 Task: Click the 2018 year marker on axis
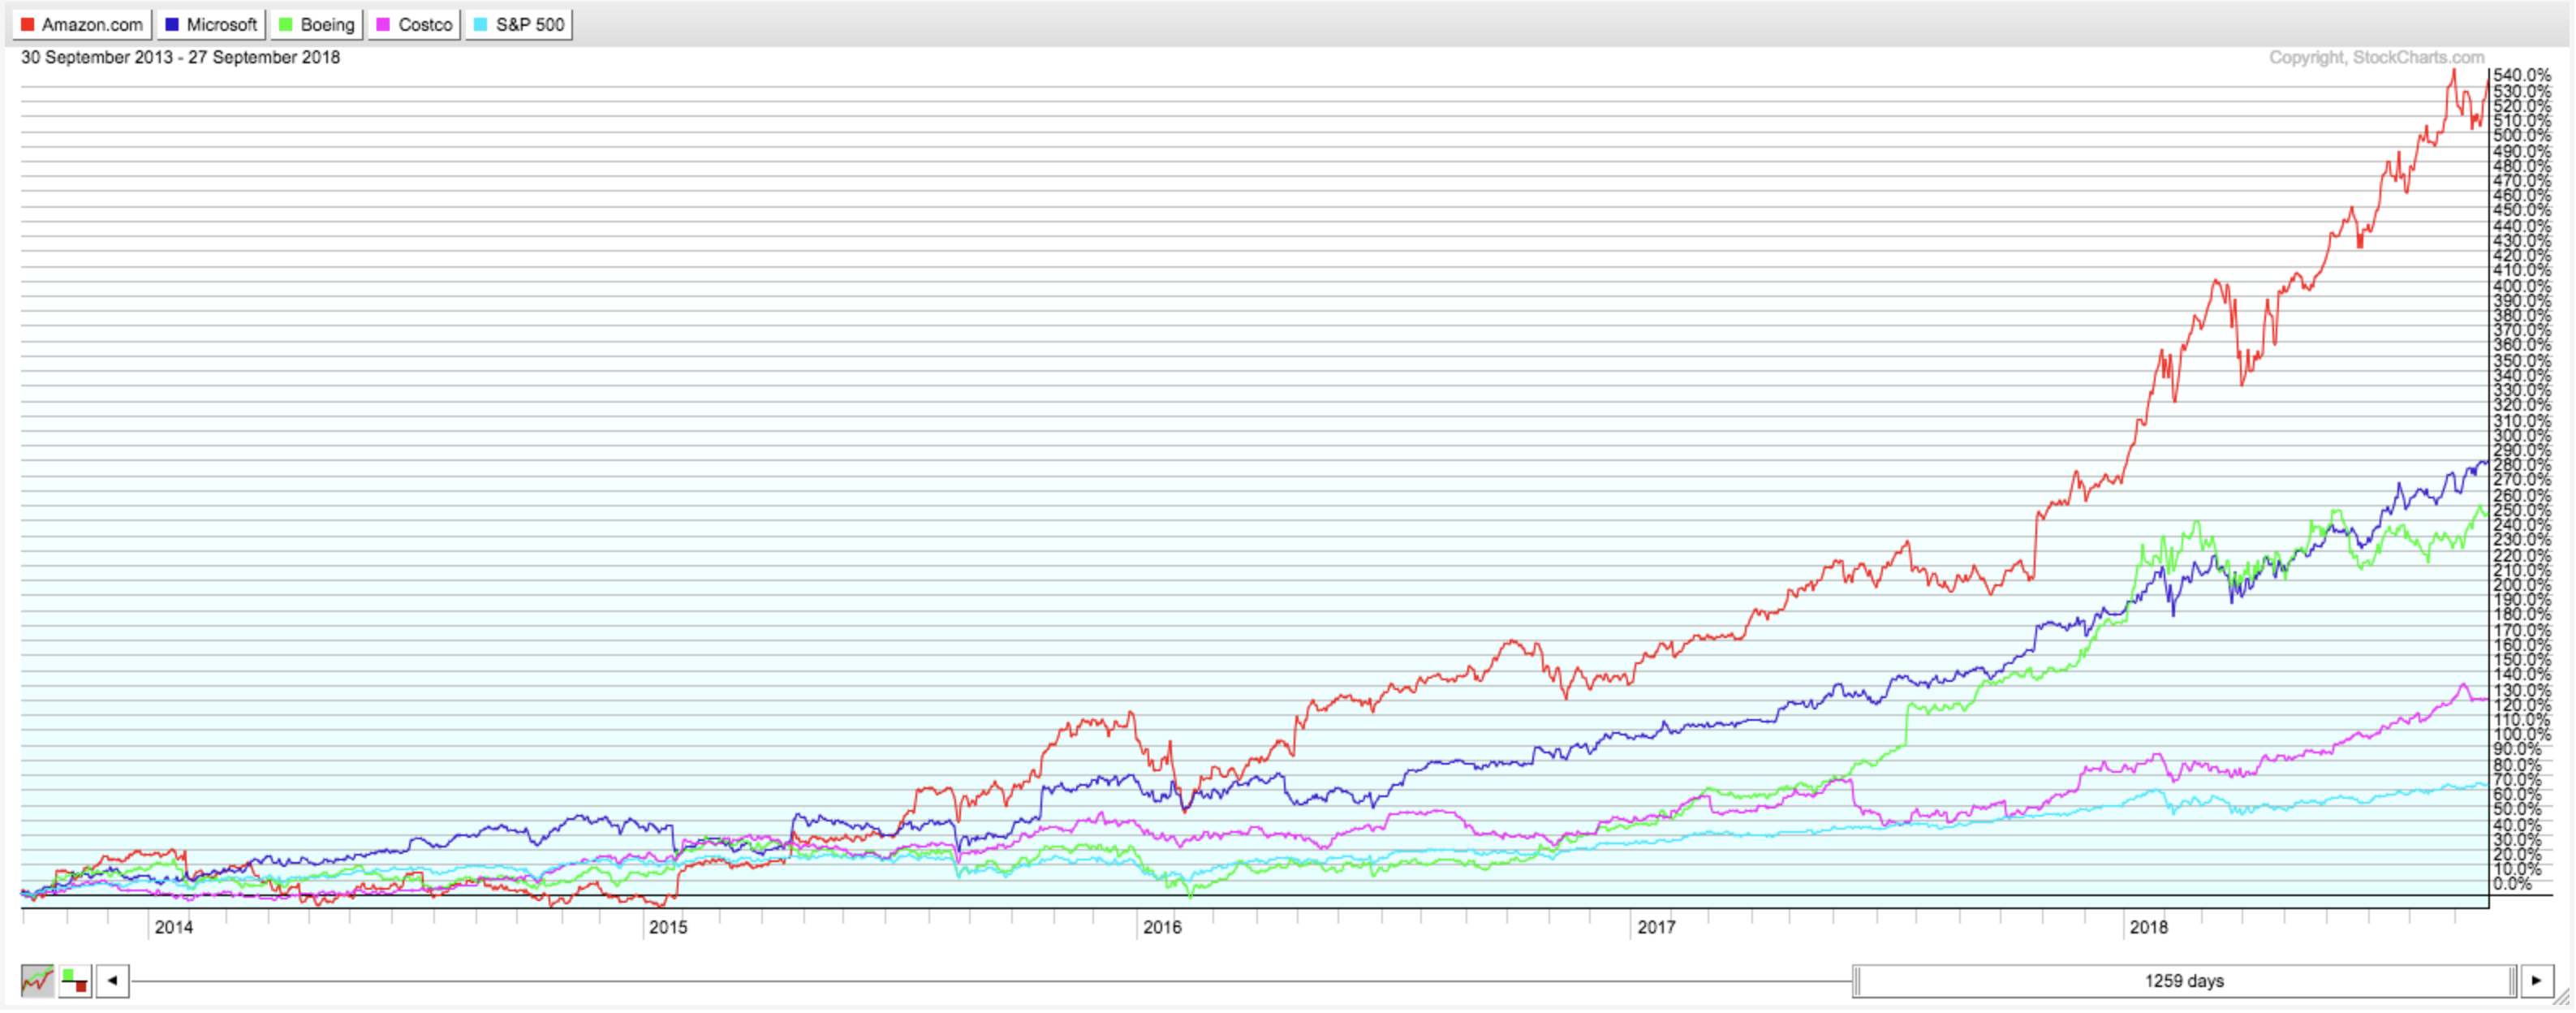2149,928
